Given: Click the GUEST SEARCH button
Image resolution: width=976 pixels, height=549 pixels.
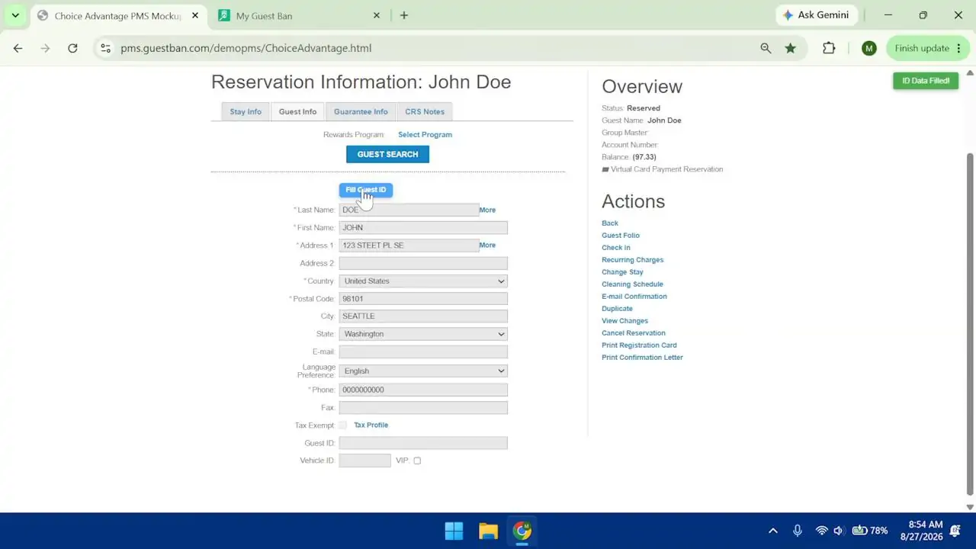Looking at the screenshot, I should point(387,154).
